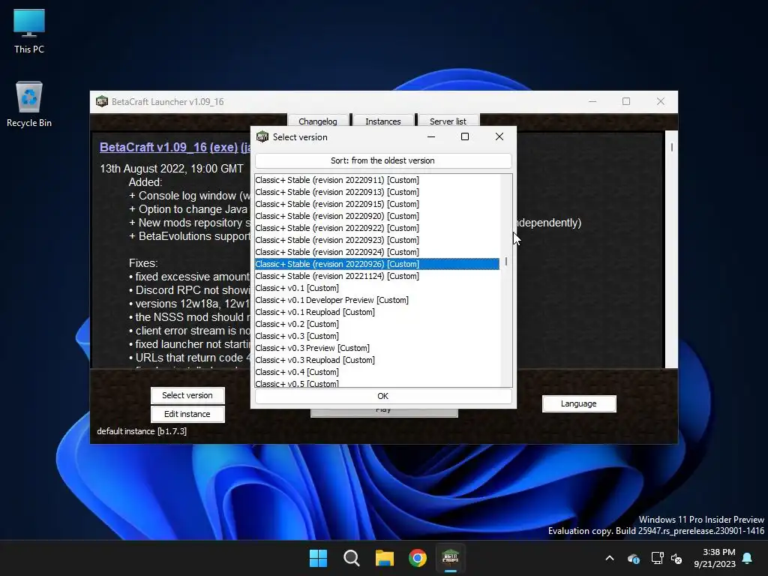
Task: Switch to the Server list tab
Action: point(448,121)
